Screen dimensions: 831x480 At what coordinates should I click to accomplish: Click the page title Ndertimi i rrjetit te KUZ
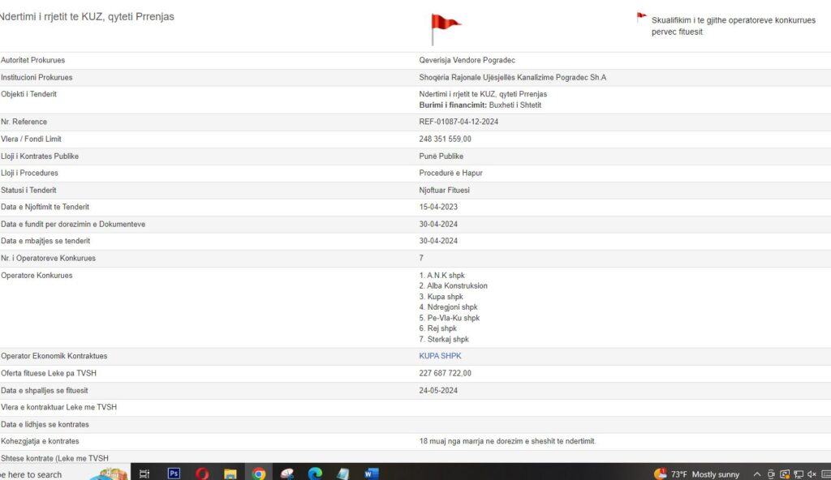(86, 16)
